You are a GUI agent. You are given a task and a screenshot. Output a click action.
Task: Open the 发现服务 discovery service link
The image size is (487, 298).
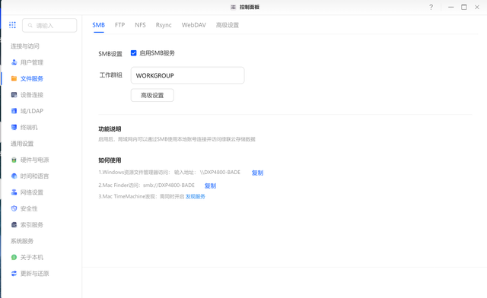(196, 196)
